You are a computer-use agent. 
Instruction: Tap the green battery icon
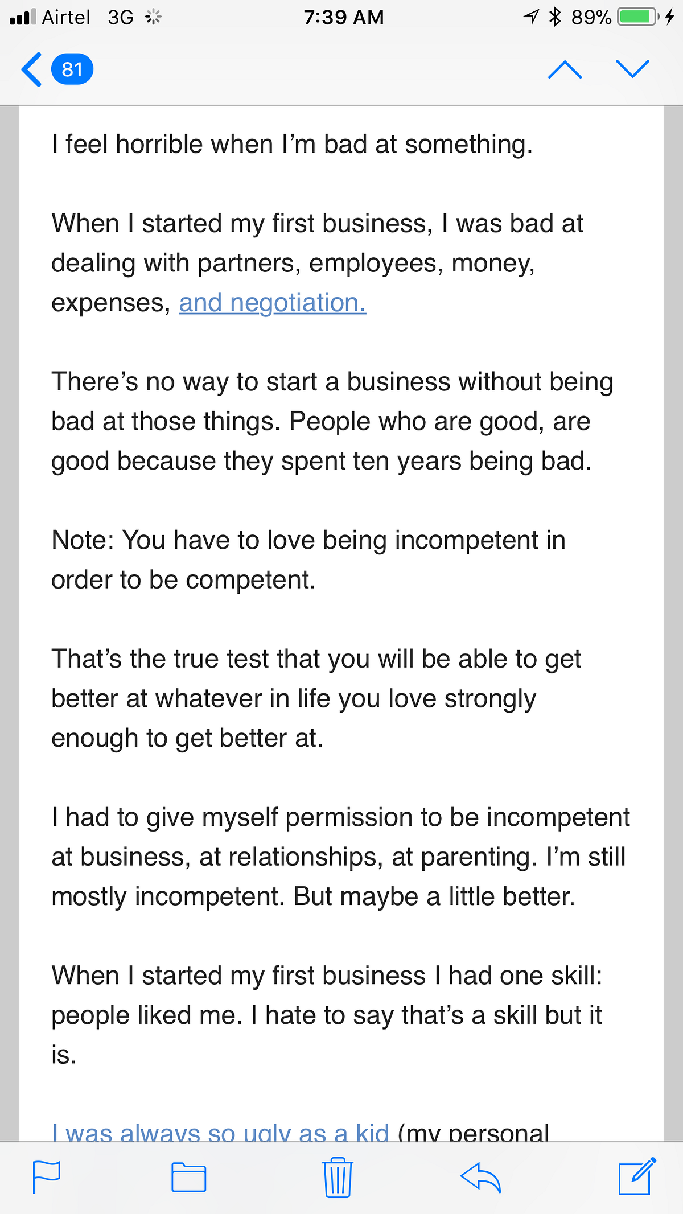coord(637,17)
